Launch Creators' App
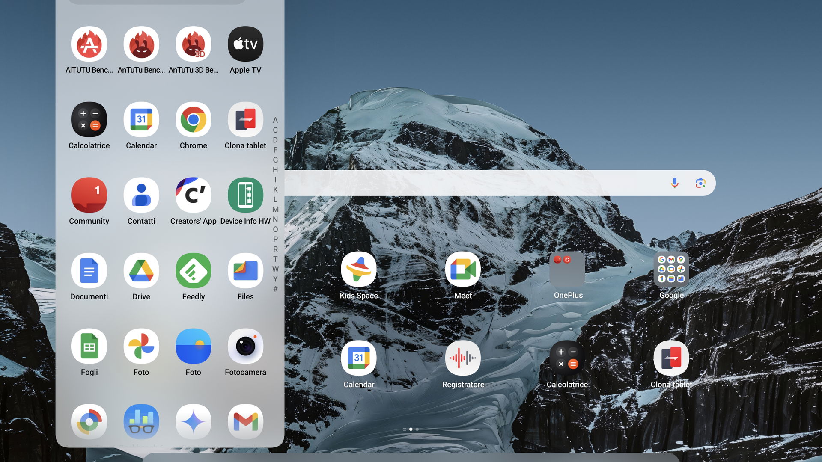 click(x=194, y=195)
